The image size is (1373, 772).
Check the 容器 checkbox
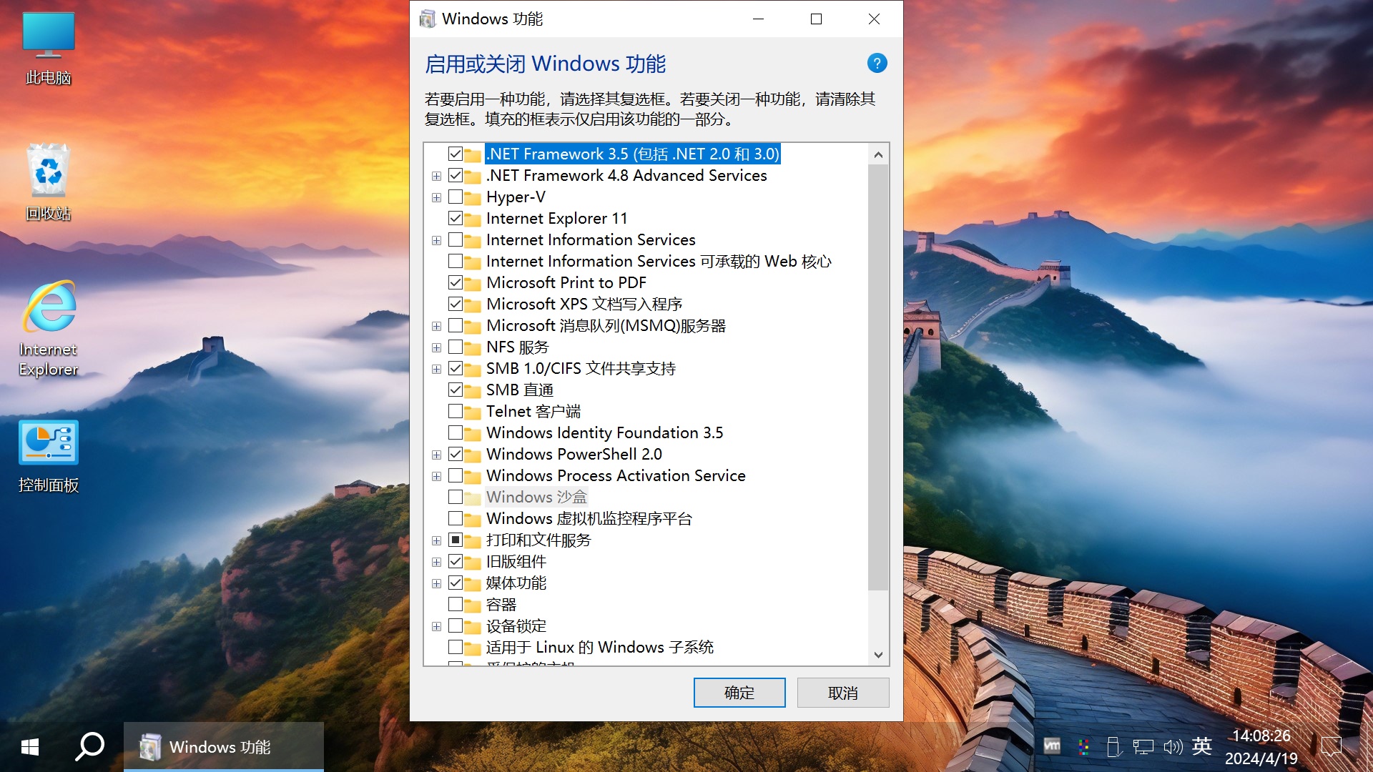click(x=456, y=604)
